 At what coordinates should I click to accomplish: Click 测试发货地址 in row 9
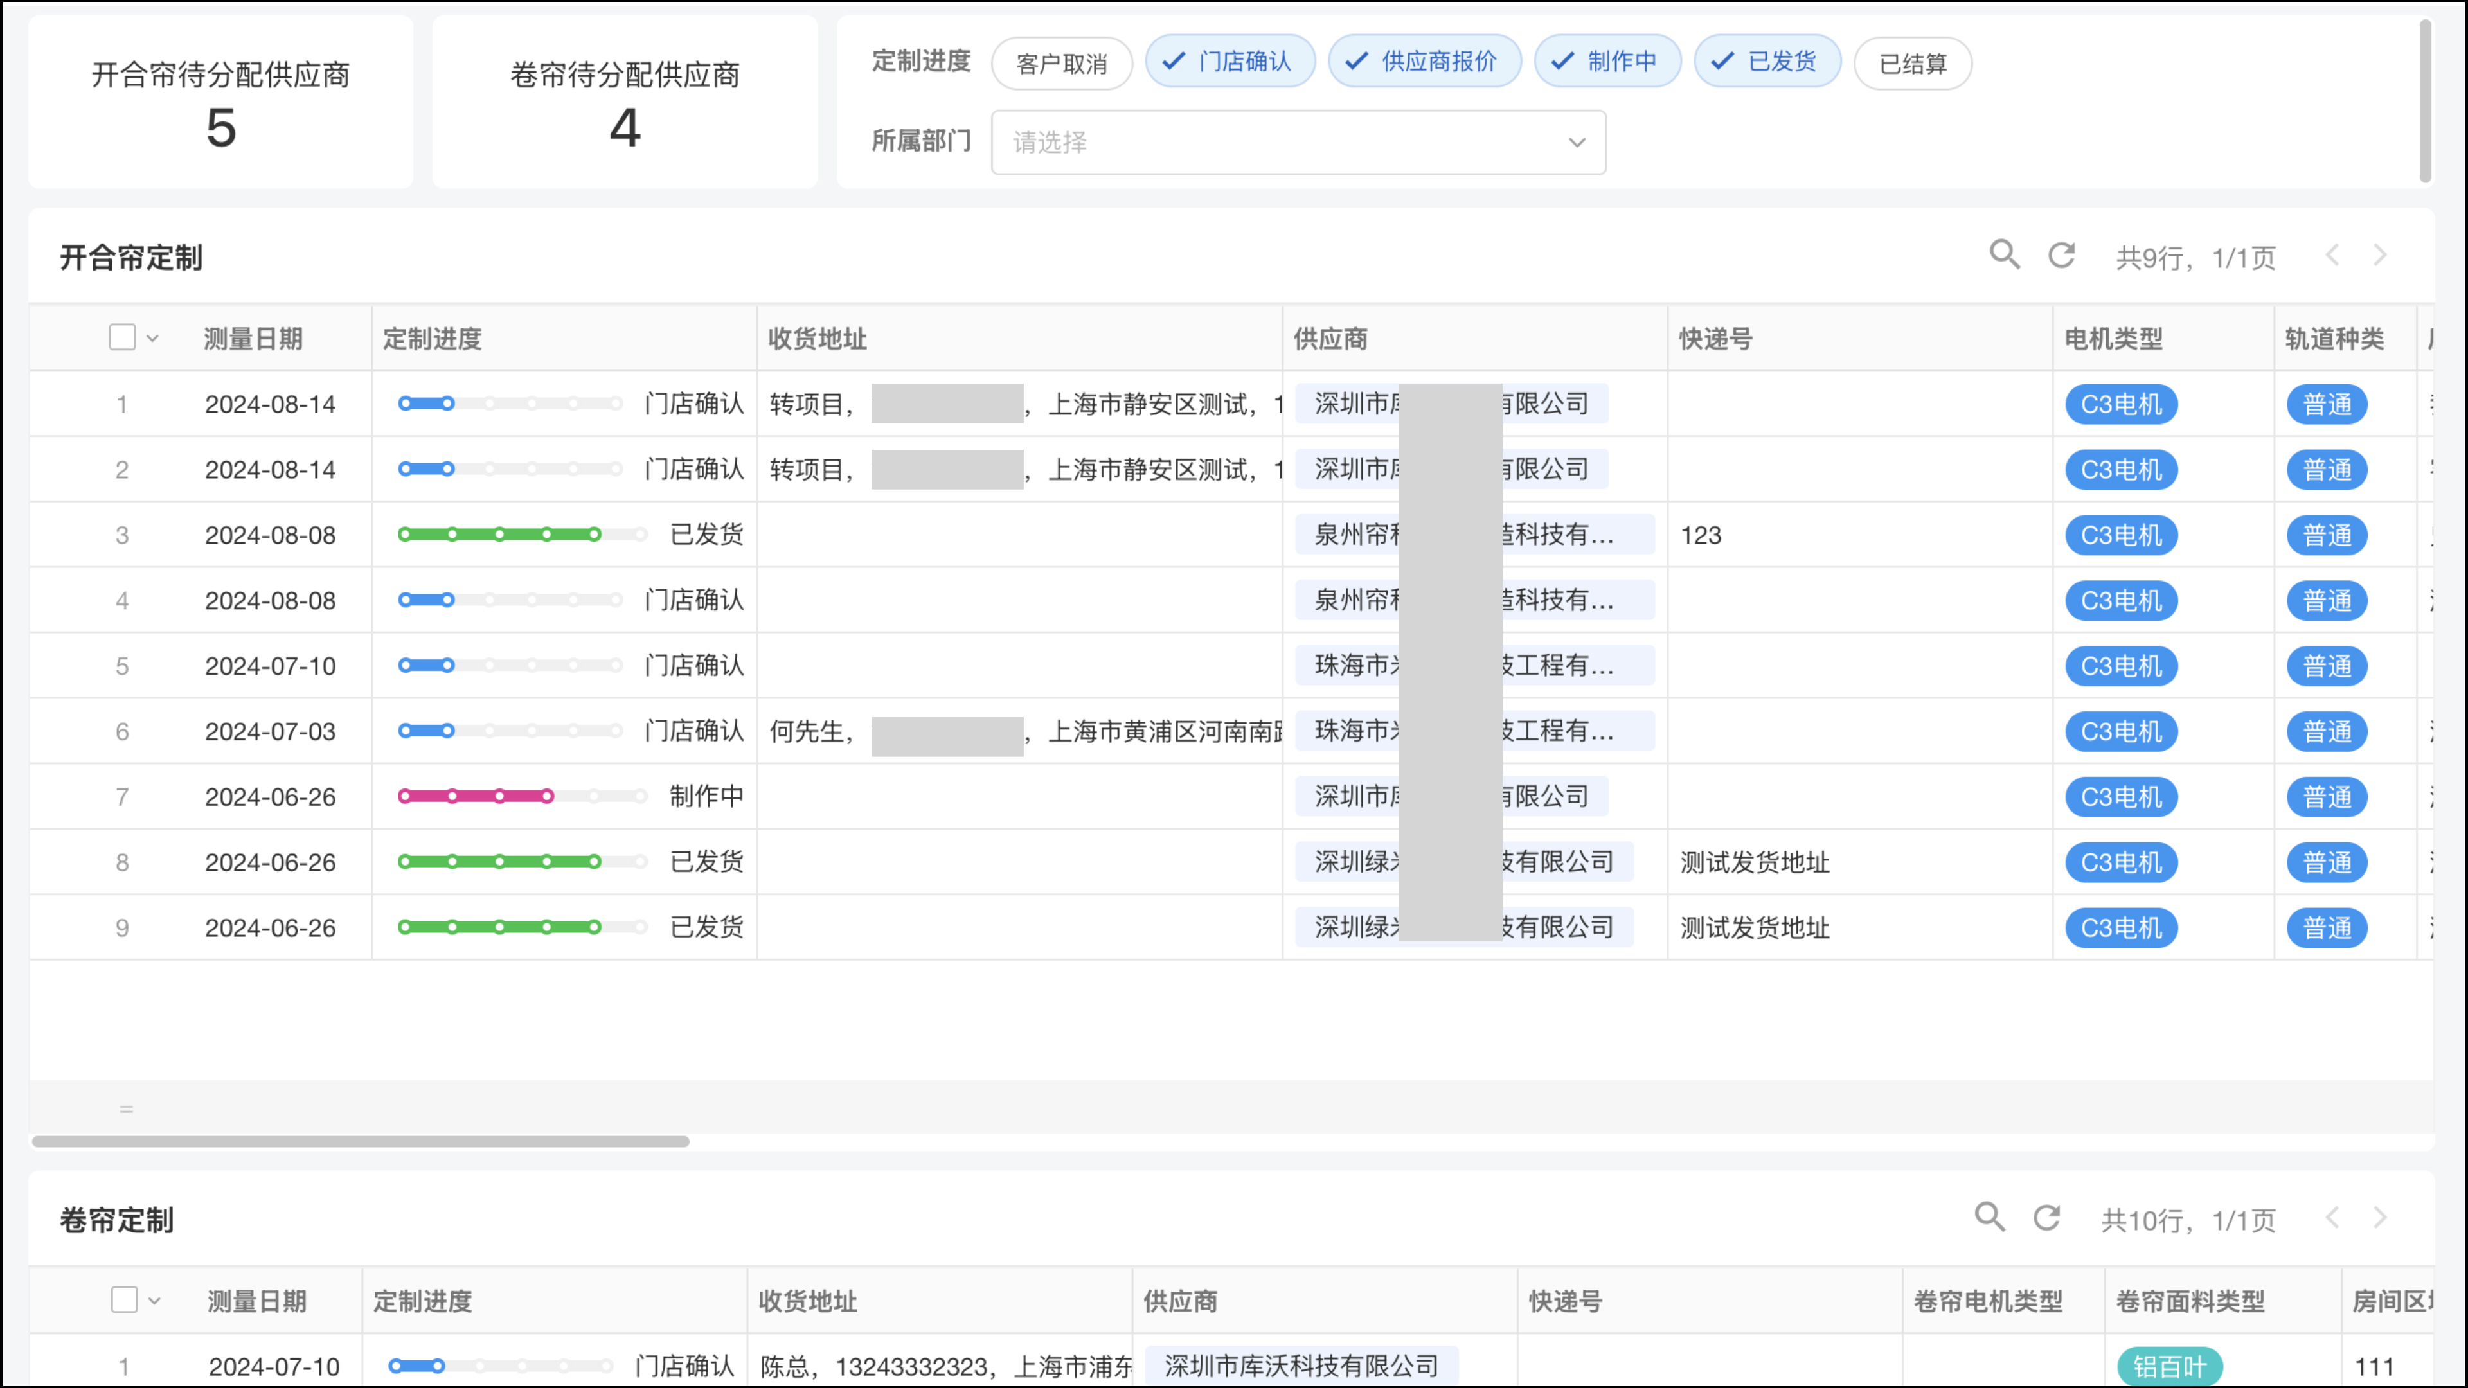[x=1754, y=927]
